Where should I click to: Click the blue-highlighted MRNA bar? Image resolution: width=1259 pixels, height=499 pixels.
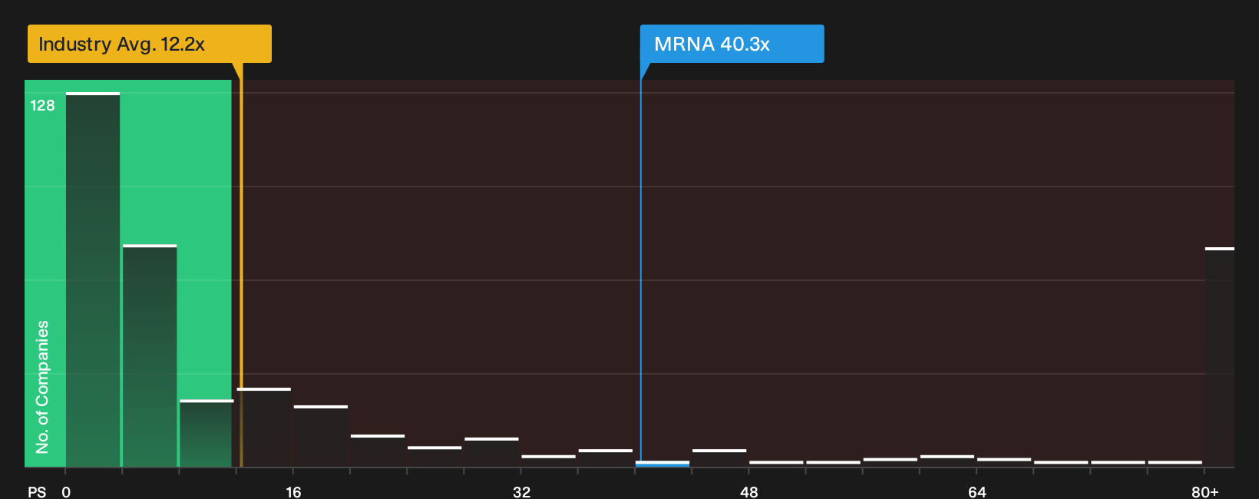click(x=663, y=464)
